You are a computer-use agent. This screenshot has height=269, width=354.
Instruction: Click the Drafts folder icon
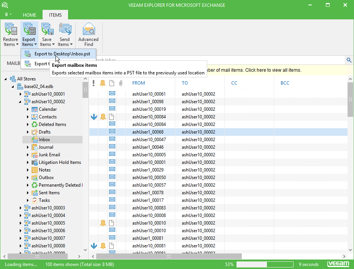(x=35, y=132)
